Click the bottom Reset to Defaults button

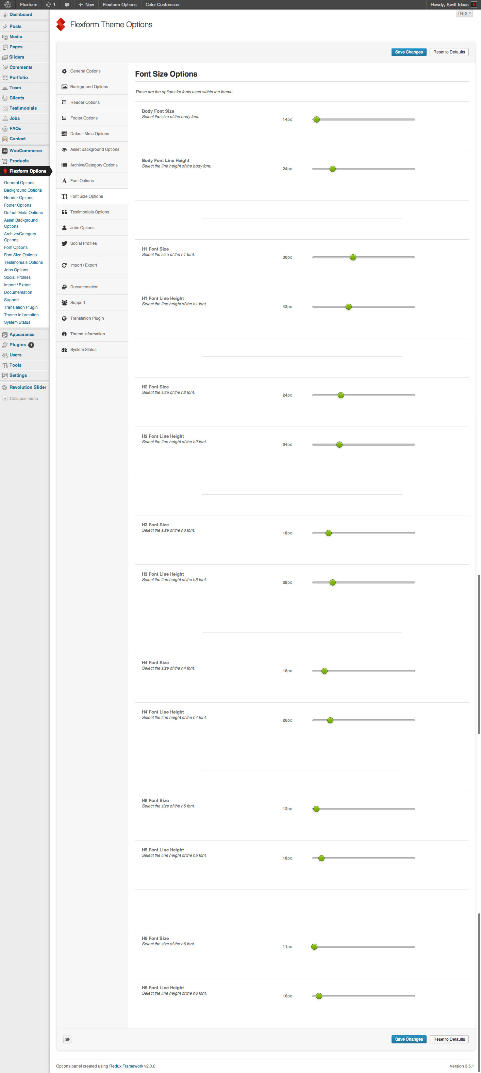tap(449, 1039)
